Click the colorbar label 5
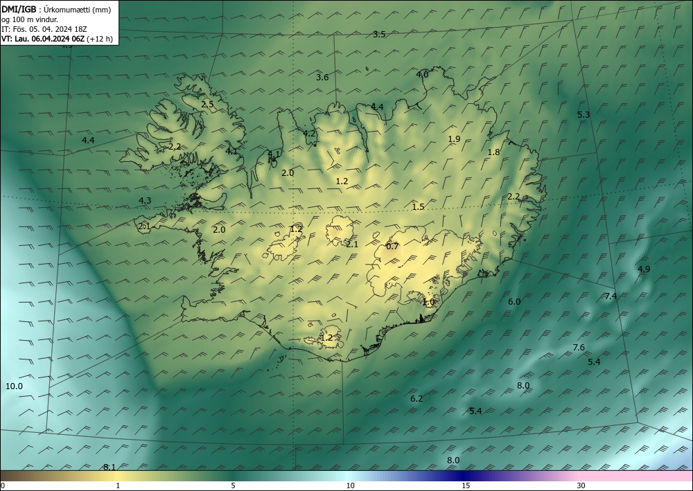 tap(233, 486)
